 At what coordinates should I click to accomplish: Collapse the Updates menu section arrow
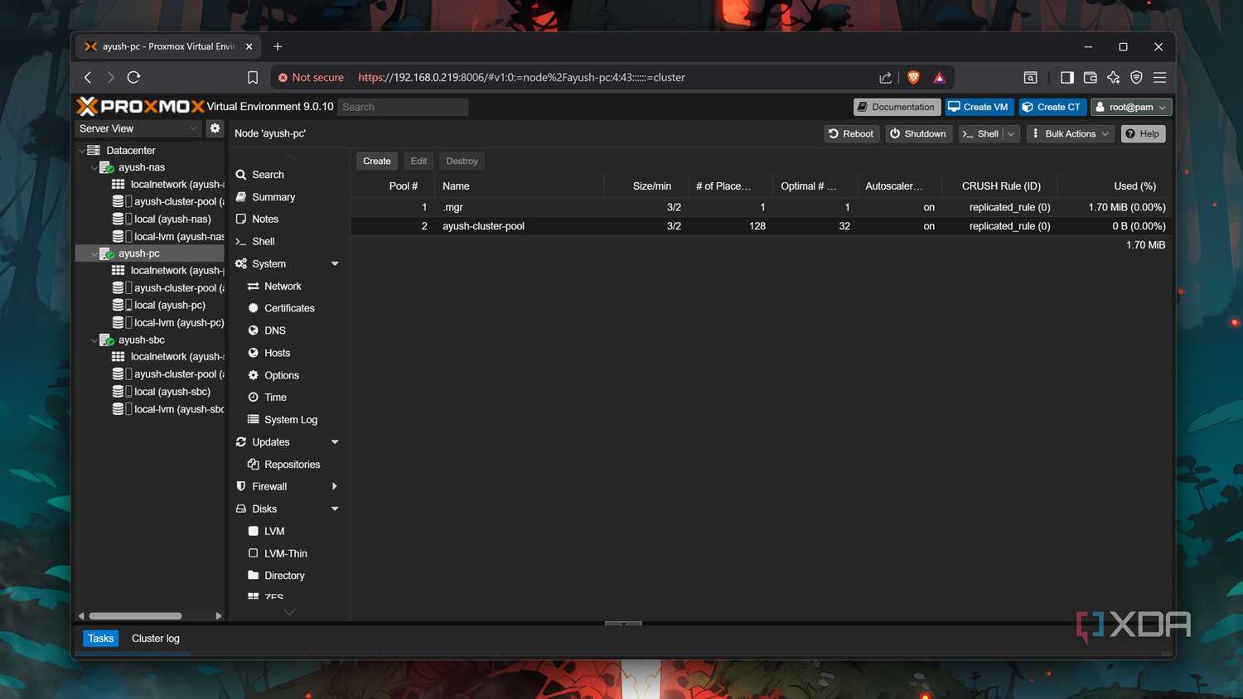tap(335, 442)
